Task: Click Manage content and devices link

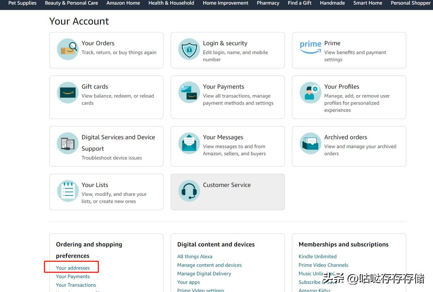Action: tap(209, 265)
